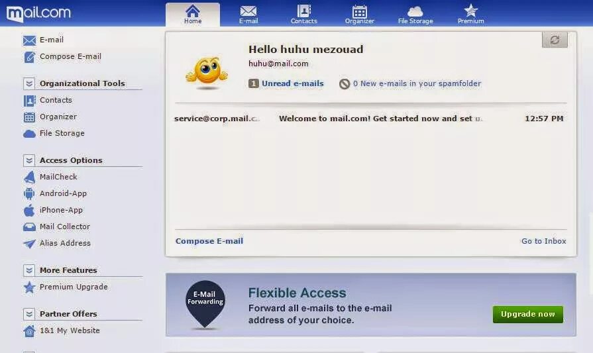Viewport: 593px width, 353px height.
Task: Click the Access Options heading text
Action: tap(71, 161)
